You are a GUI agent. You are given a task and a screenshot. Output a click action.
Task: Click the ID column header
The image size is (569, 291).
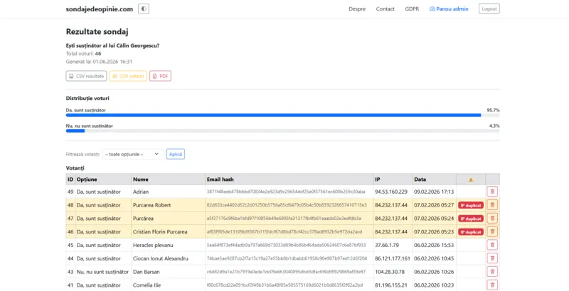(x=70, y=180)
